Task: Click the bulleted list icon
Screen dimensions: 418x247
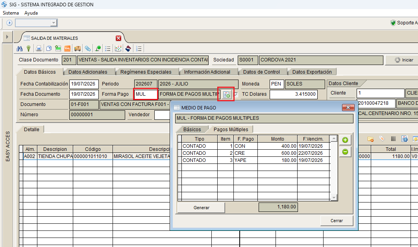Action: 108,48
